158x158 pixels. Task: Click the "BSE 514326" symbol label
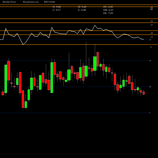pos(50,2)
